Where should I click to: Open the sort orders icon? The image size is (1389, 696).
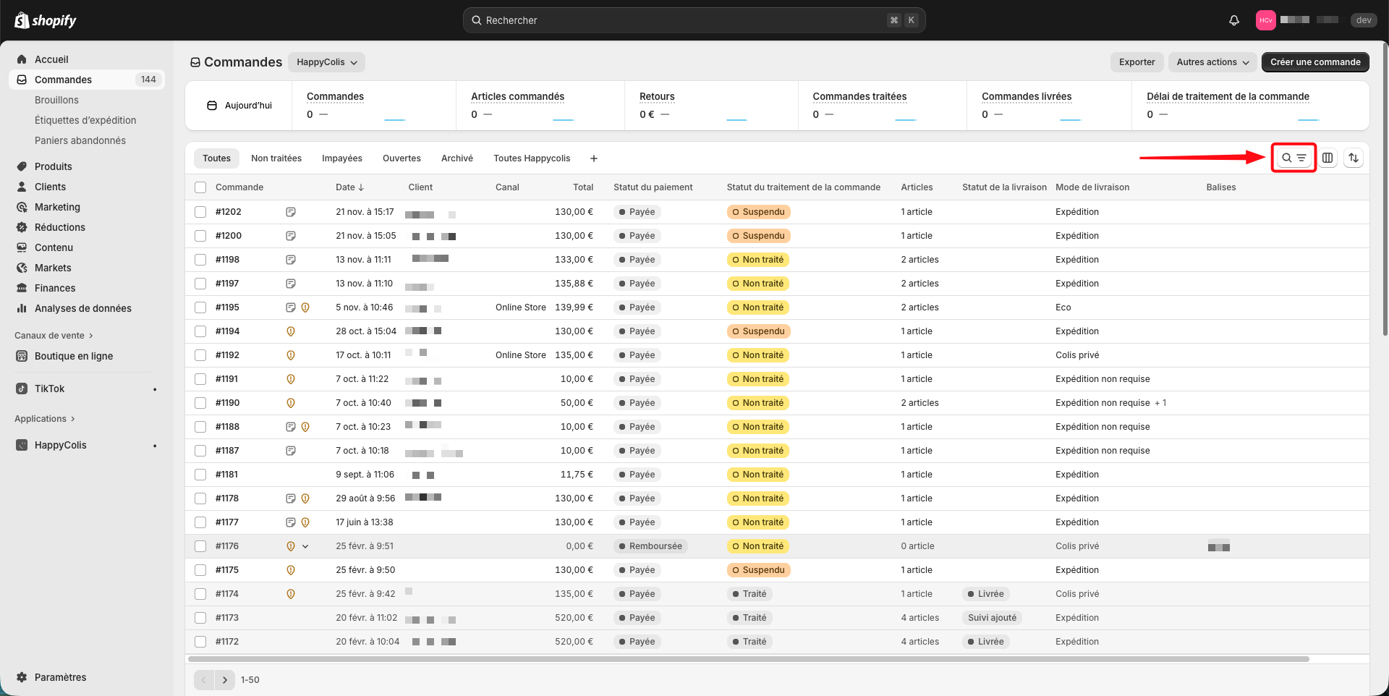tap(1354, 158)
